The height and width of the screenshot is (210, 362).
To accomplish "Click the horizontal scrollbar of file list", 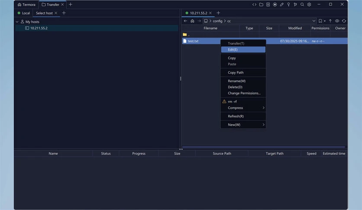I will [263, 147].
